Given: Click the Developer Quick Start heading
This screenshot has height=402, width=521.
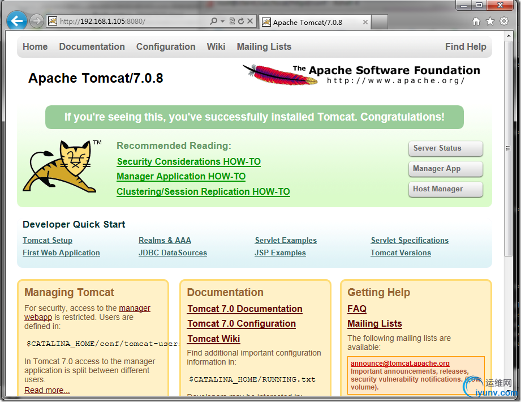Looking at the screenshot, I should pos(74,224).
